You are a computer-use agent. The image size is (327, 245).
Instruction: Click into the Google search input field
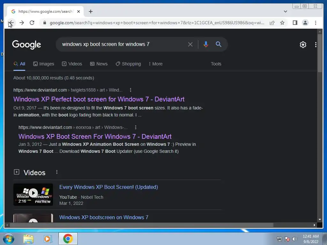(x=123, y=44)
